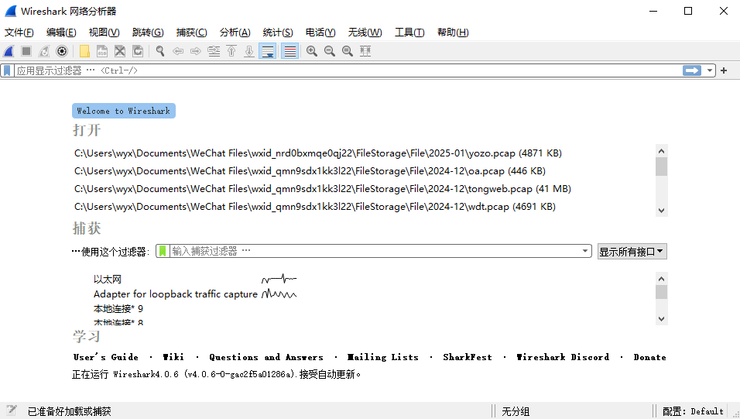Open the Mailing Lists link
The width and height of the screenshot is (740, 419).
[x=382, y=357]
